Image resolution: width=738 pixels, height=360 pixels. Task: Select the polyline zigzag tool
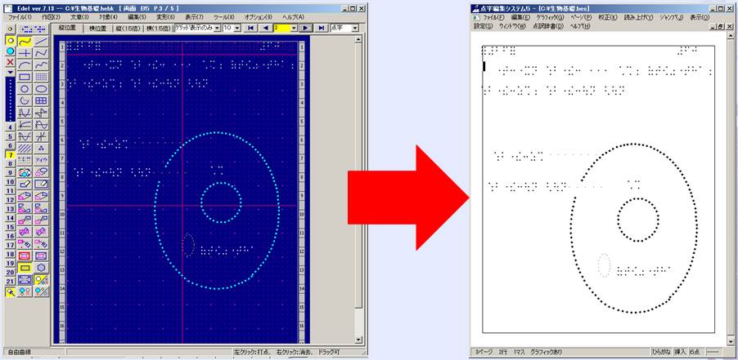click(42, 53)
